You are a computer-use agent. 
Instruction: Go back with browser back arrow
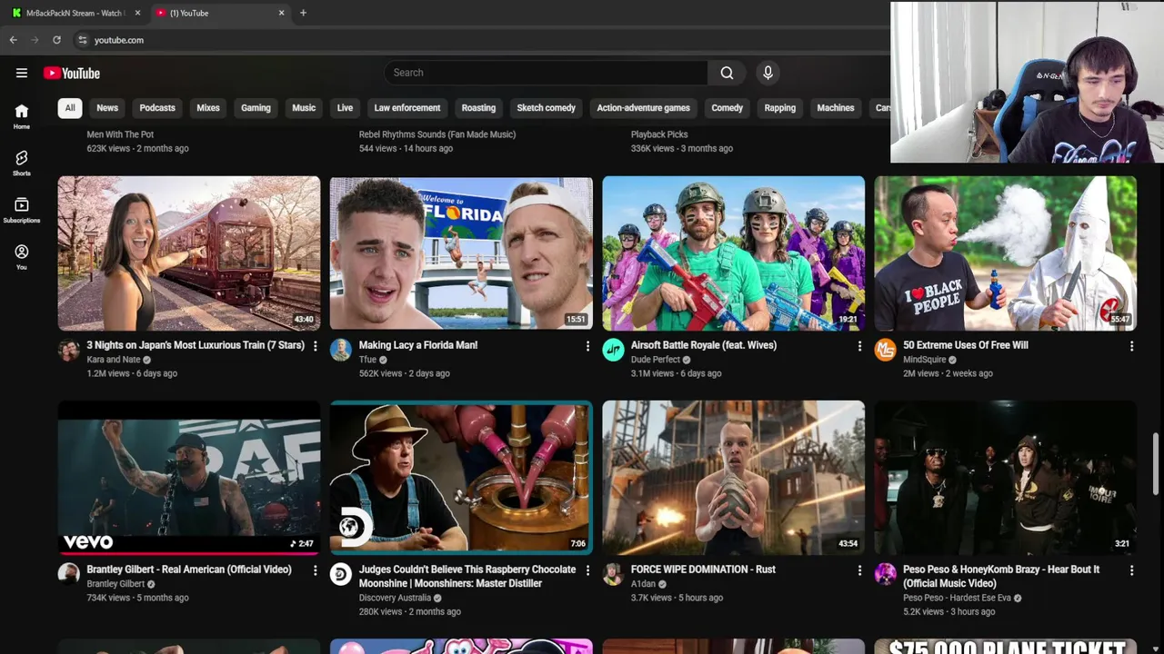[x=13, y=40]
